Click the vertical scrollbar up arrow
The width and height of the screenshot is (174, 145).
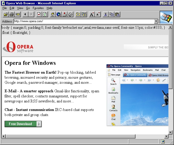point(170,27)
